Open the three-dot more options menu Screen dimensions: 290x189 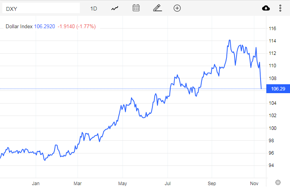point(280,8)
